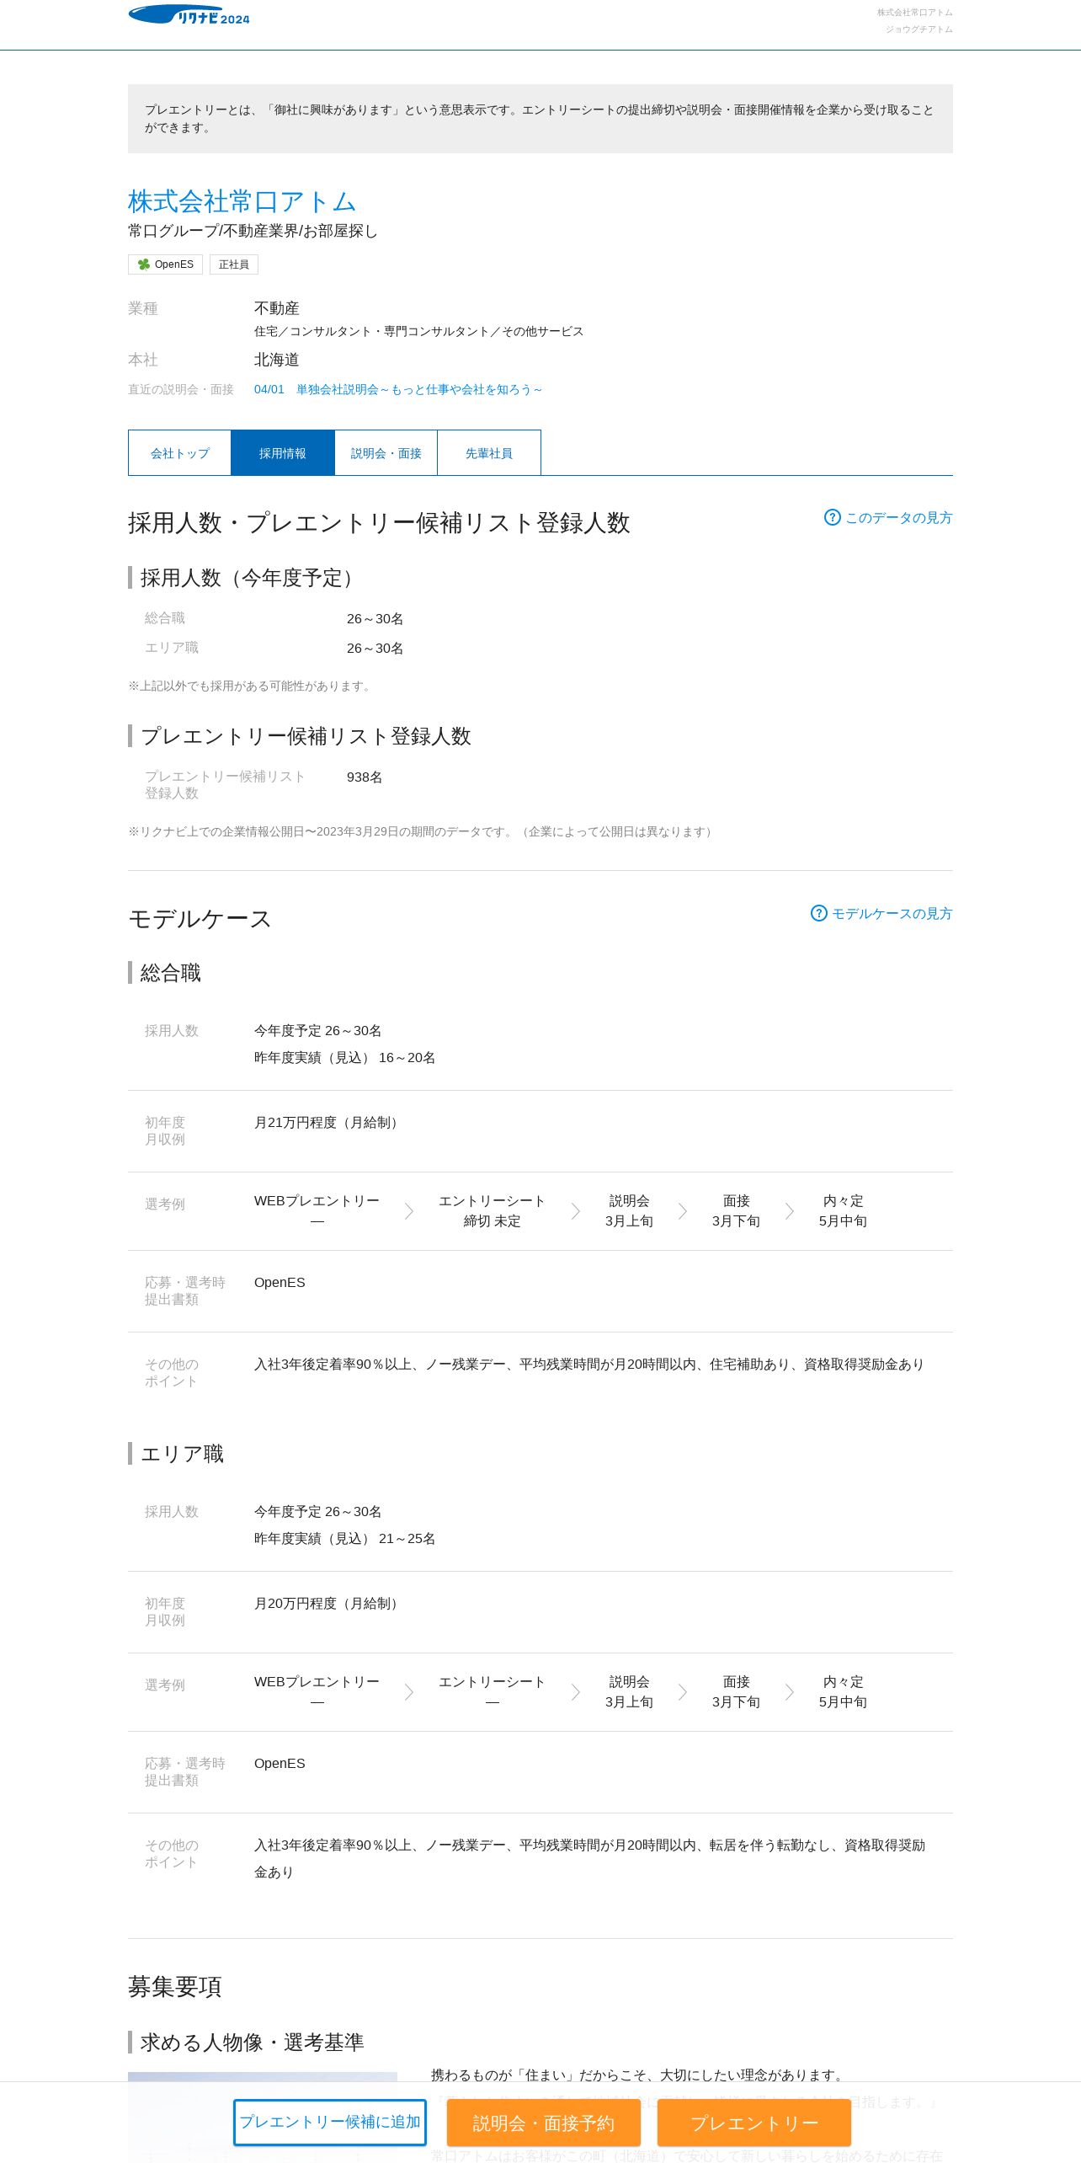Open the 04/01 単独会社説明会 session link
Screen dimensions: 1081x2163
(x=398, y=389)
